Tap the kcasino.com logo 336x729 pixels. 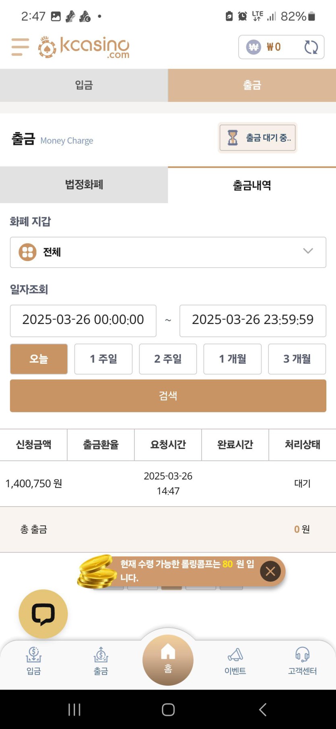point(84,47)
